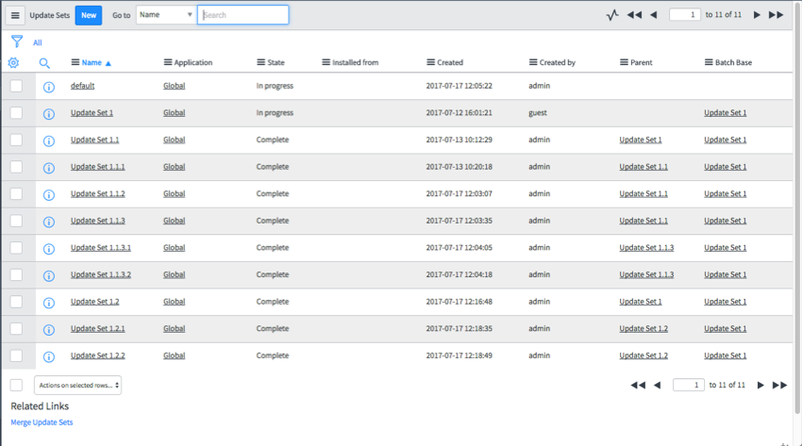Preview Update Set 1.1.3.2 info icon

tap(48, 276)
